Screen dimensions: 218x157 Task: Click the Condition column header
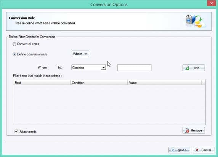pyautogui.click(x=99, y=83)
